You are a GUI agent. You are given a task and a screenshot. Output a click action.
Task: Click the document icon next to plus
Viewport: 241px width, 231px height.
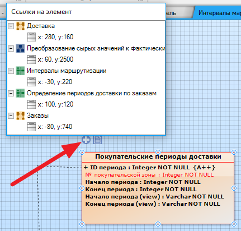pyautogui.click(x=97, y=140)
